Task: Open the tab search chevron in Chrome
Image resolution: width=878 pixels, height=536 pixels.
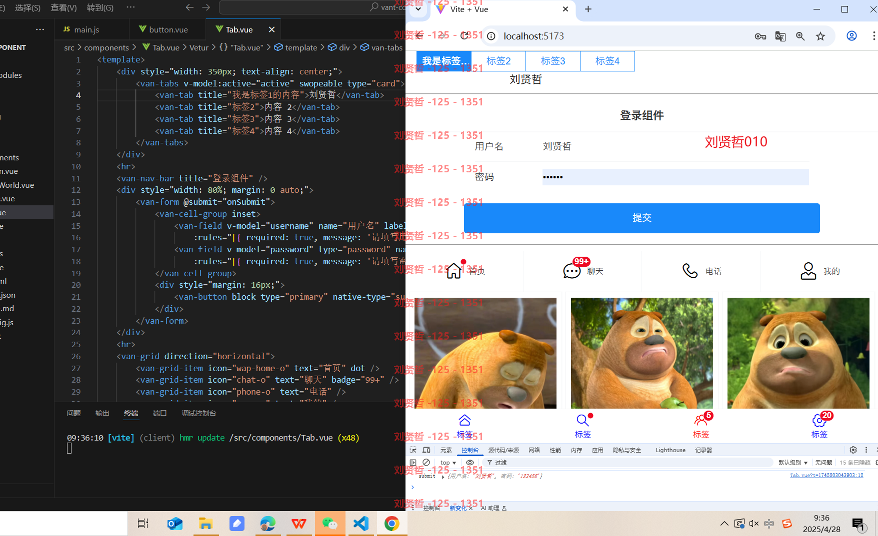Action: point(418,9)
